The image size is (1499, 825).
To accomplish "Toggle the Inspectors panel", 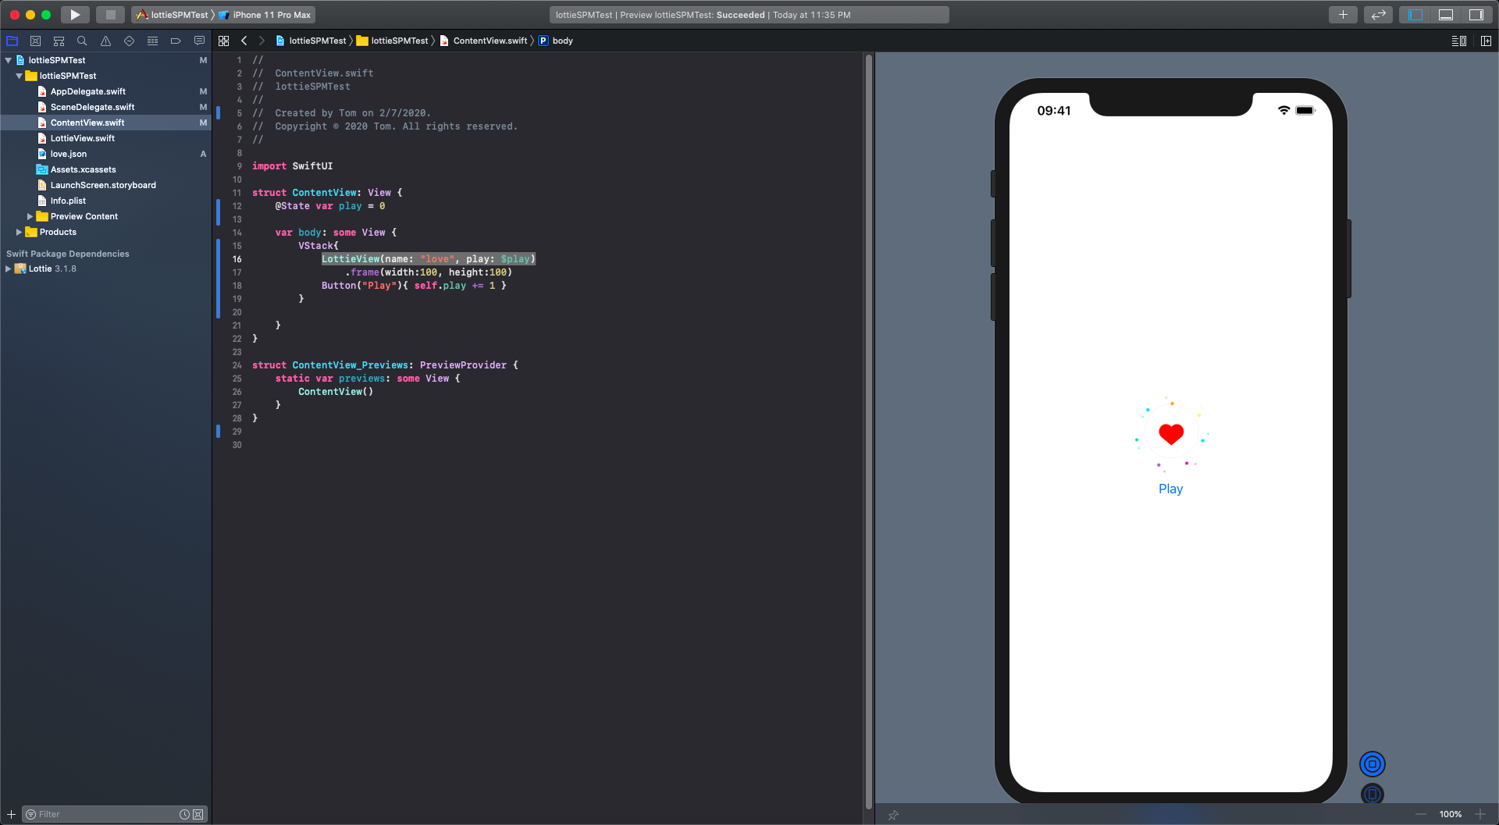I will coord(1476,15).
